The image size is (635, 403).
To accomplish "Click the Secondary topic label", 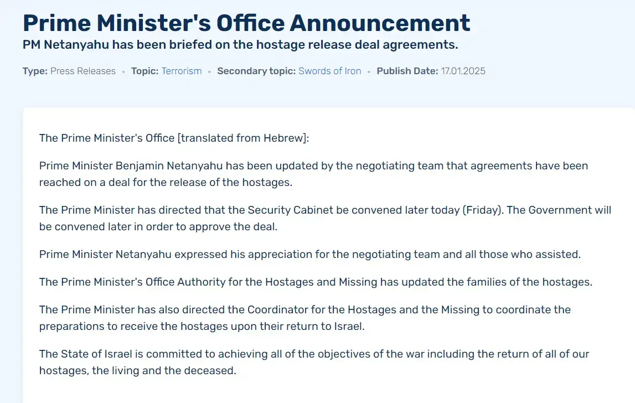I will click(x=256, y=71).
